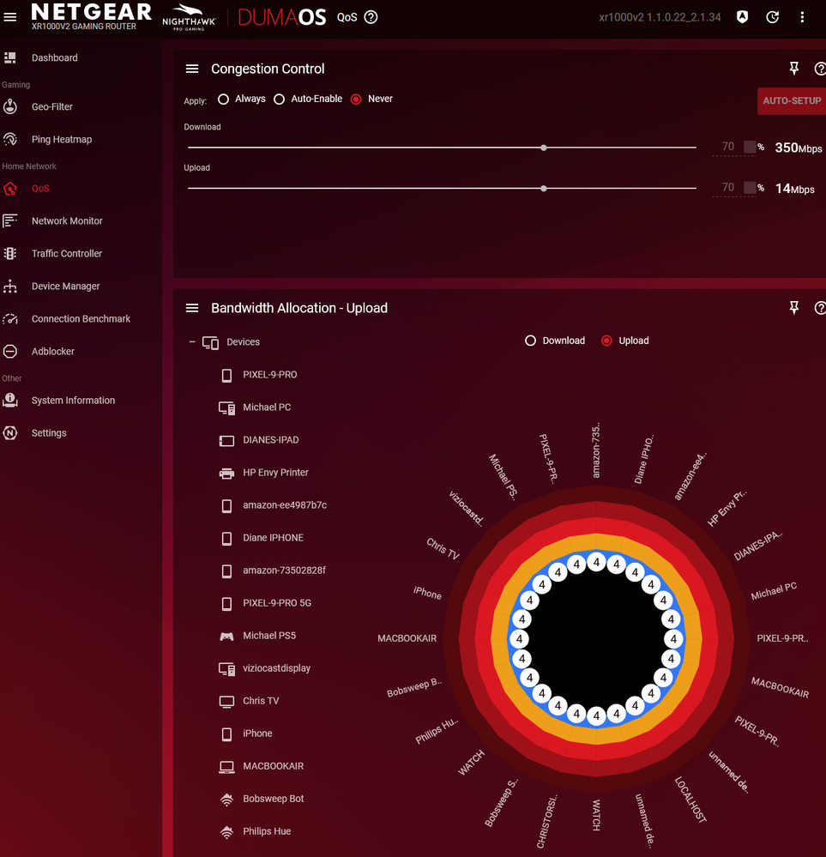Click the Device Manager tree icon
826x857 pixels.
[x=9, y=286]
